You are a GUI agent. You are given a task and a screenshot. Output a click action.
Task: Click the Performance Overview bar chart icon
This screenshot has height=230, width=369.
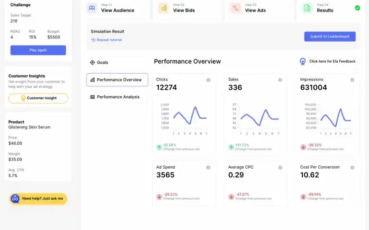click(92, 80)
